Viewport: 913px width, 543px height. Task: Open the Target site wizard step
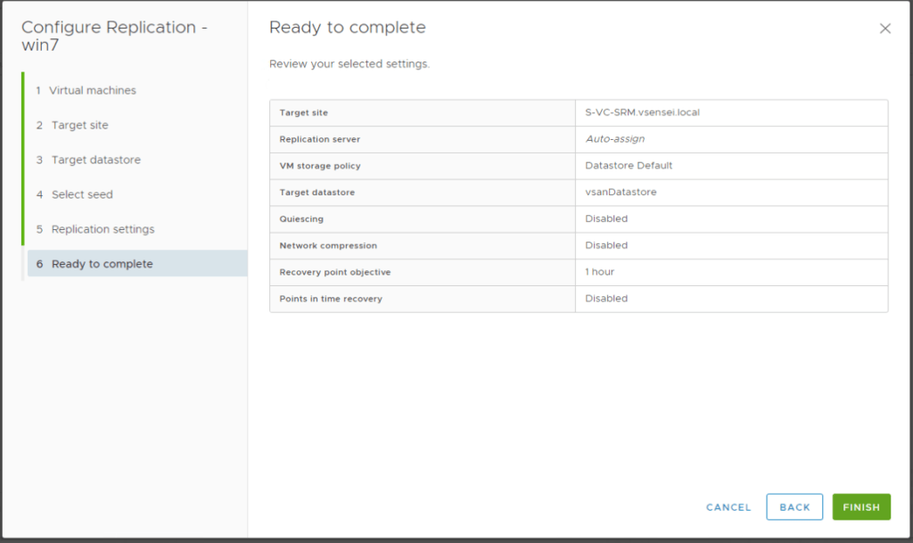click(x=79, y=125)
